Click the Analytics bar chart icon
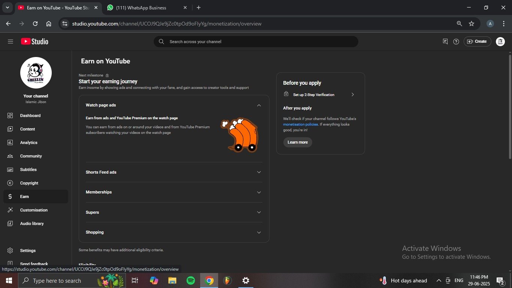Image resolution: width=512 pixels, height=288 pixels. 10,142
